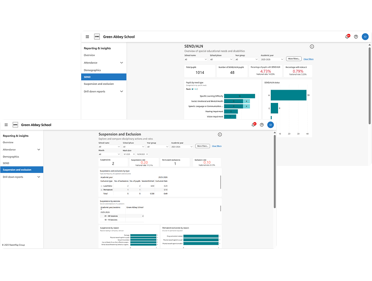Expand Attendance in the Suspension and Exclusion window sidebar
Screen dimensions: 372x281
[39, 150]
